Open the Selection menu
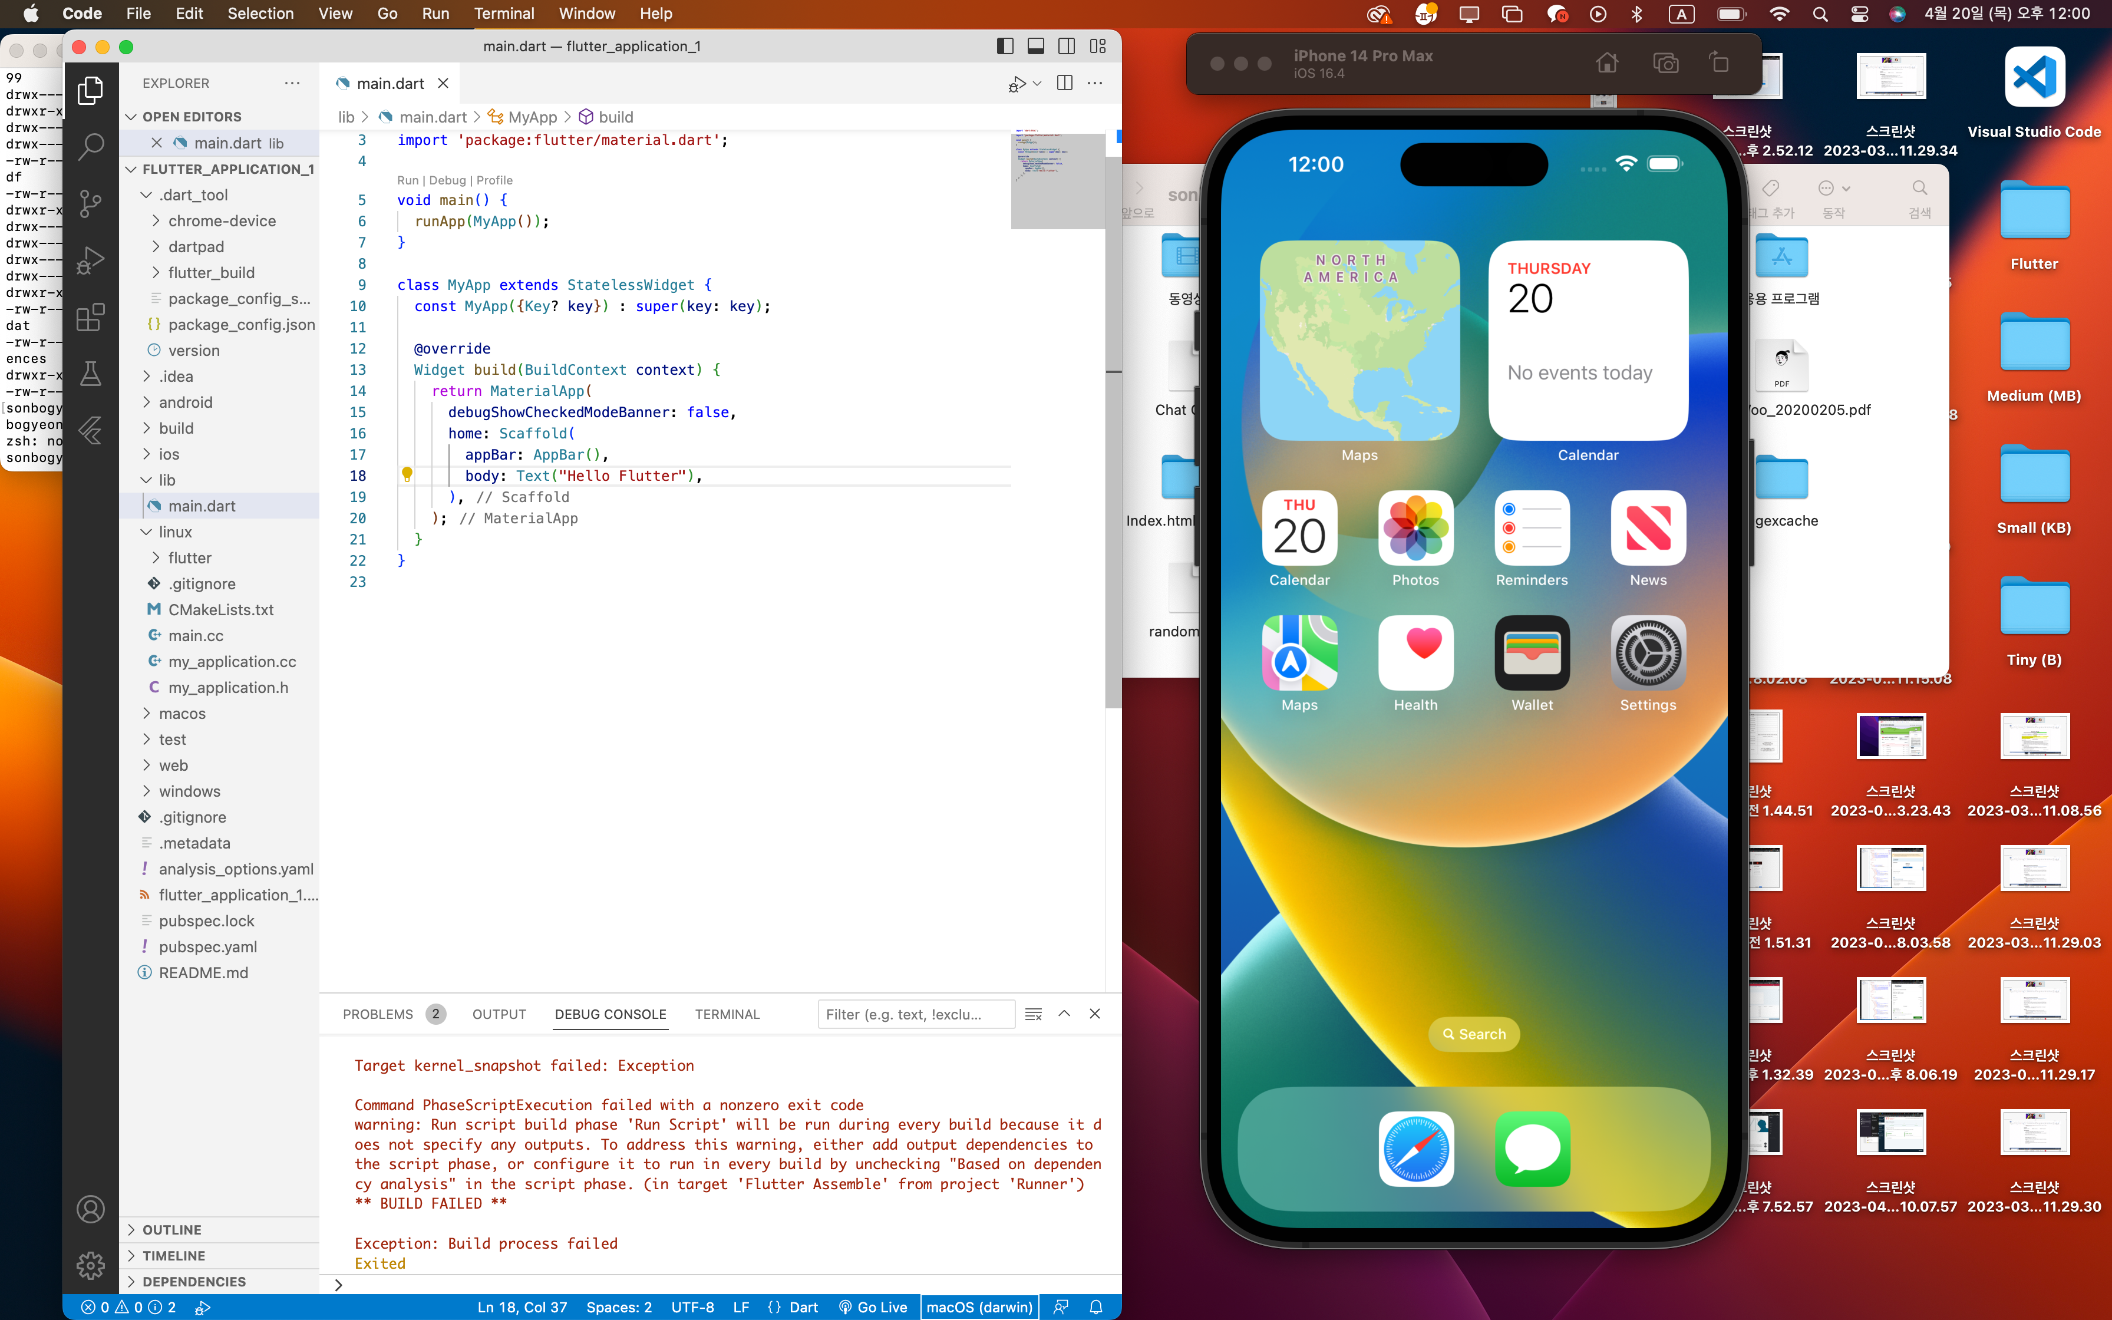2112x1320 pixels. pos(260,13)
